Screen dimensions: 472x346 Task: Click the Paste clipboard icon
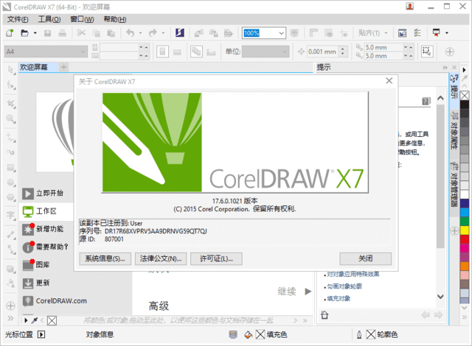tap(111, 33)
